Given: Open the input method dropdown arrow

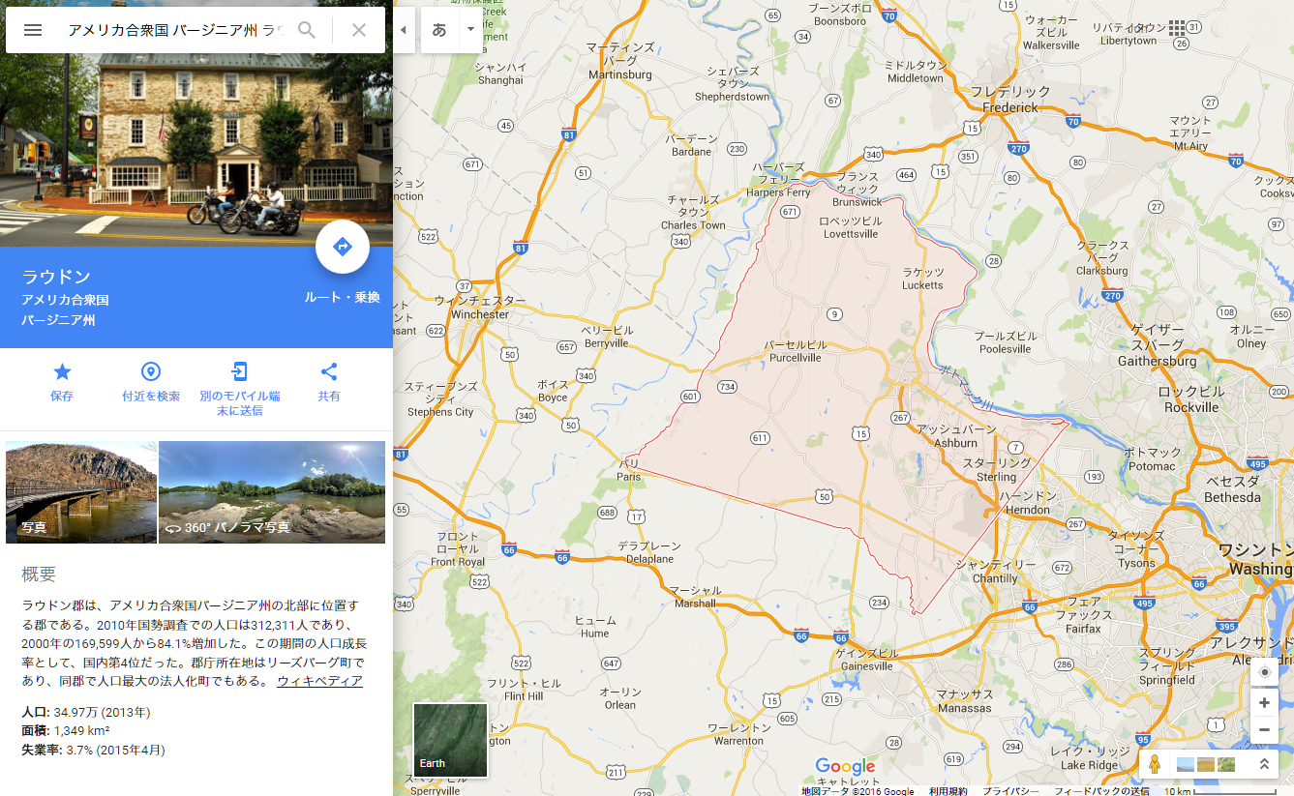Looking at the screenshot, I should click(x=471, y=29).
